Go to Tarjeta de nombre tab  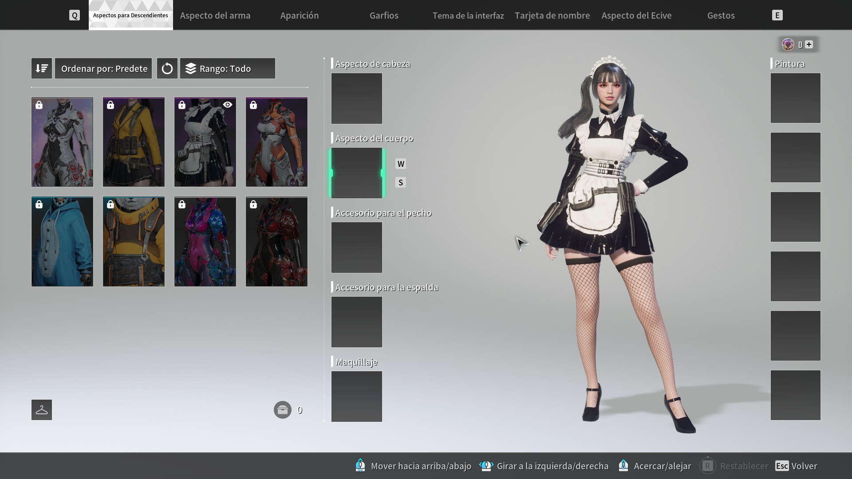[x=552, y=16]
